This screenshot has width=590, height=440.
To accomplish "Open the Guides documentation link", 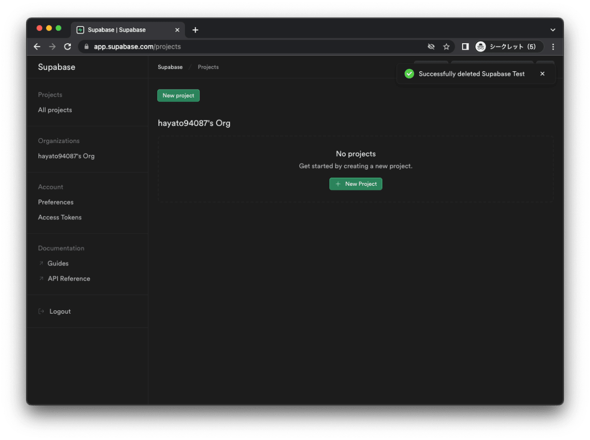I will [x=58, y=264].
